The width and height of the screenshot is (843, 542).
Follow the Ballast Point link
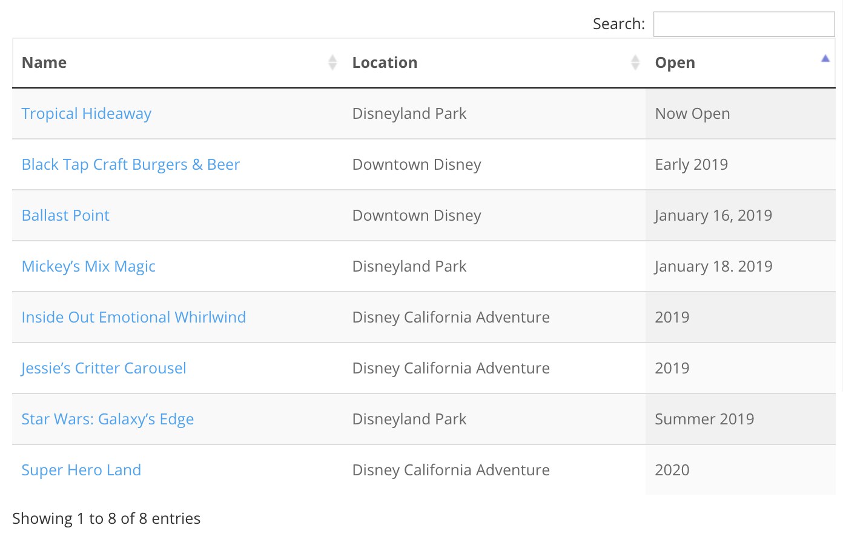(x=65, y=216)
